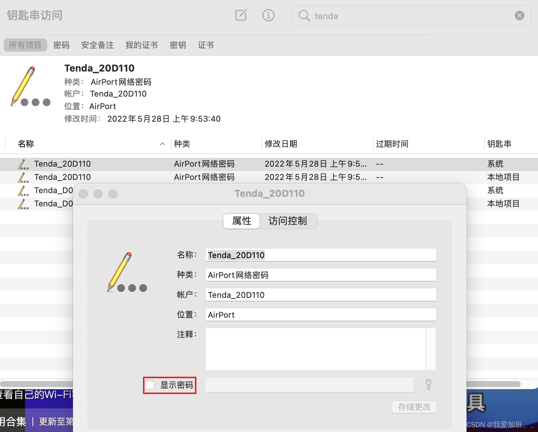Image resolution: width=538 pixels, height=432 pixels.
Task: Switch to the 安全备注 category tab
Action: pyautogui.click(x=97, y=45)
